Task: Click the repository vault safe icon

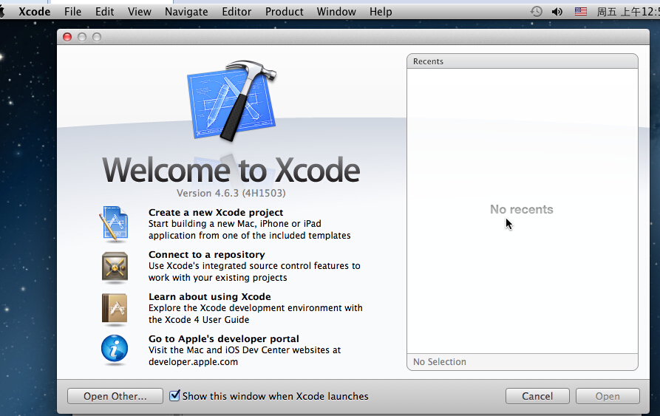Action: pos(115,267)
